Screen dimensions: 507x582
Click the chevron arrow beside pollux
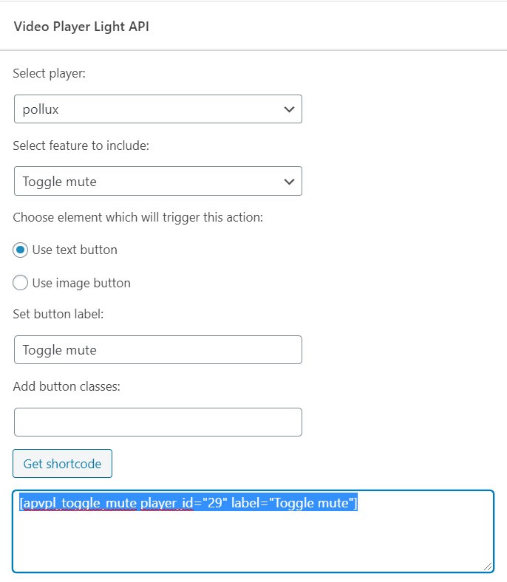[289, 109]
